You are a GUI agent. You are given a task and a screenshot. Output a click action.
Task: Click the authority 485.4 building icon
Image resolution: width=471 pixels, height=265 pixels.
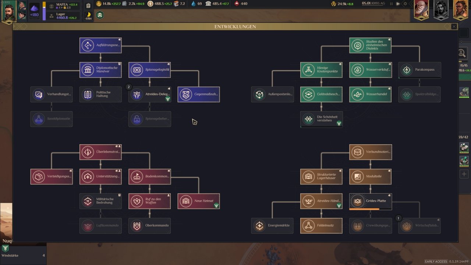208,4
